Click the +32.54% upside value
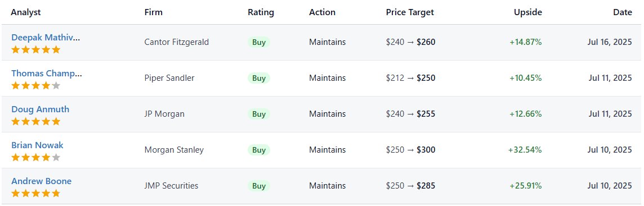 pos(525,150)
